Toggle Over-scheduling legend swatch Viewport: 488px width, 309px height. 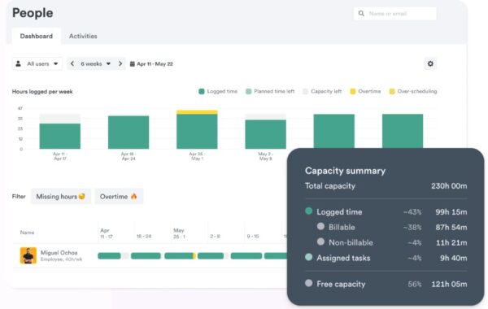point(392,92)
